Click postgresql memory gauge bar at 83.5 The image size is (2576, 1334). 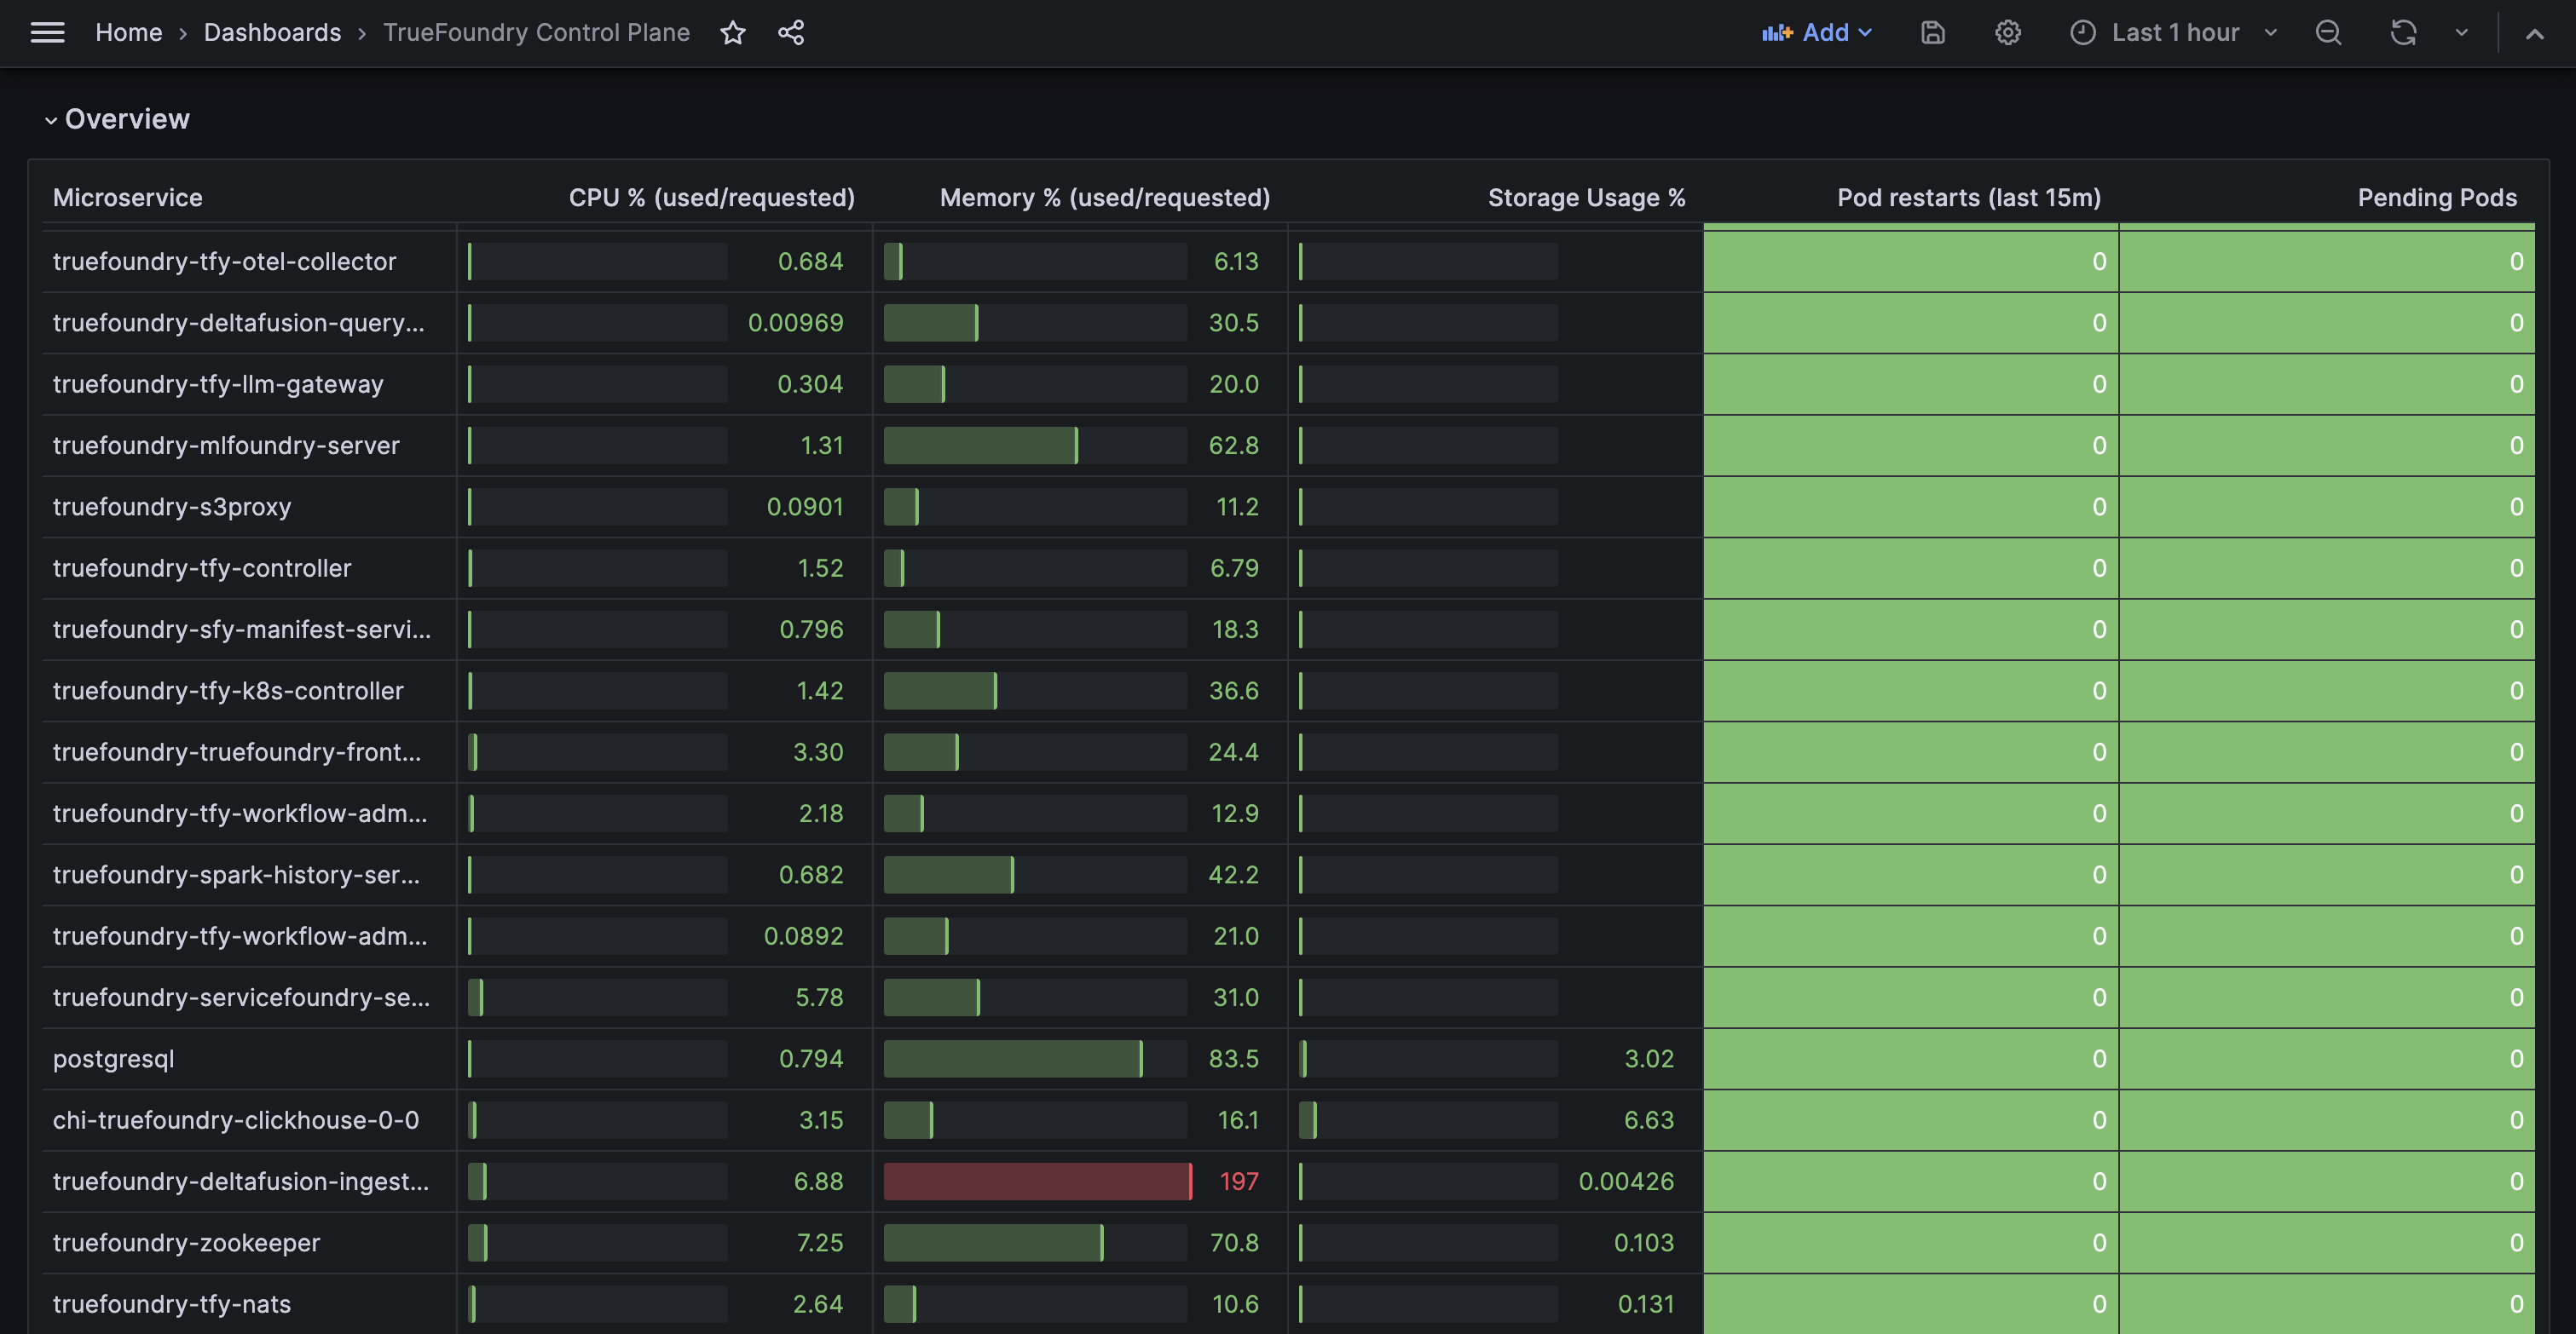pos(1035,1059)
